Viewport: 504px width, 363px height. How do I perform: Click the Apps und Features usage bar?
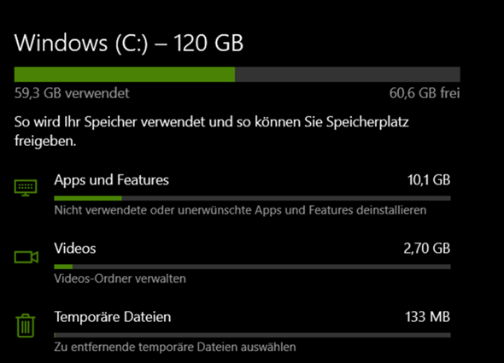tap(252, 198)
